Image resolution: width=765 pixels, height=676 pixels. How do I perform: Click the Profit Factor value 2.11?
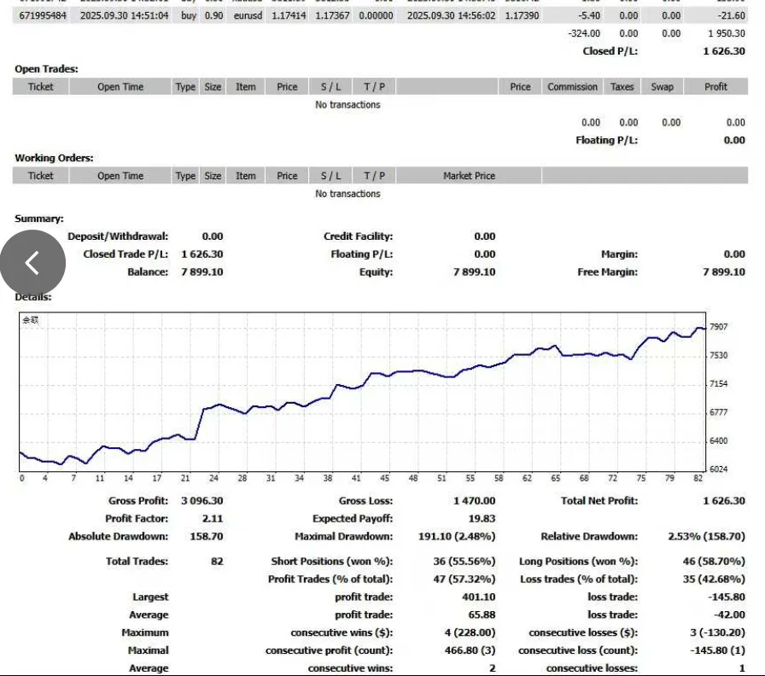[x=212, y=519]
